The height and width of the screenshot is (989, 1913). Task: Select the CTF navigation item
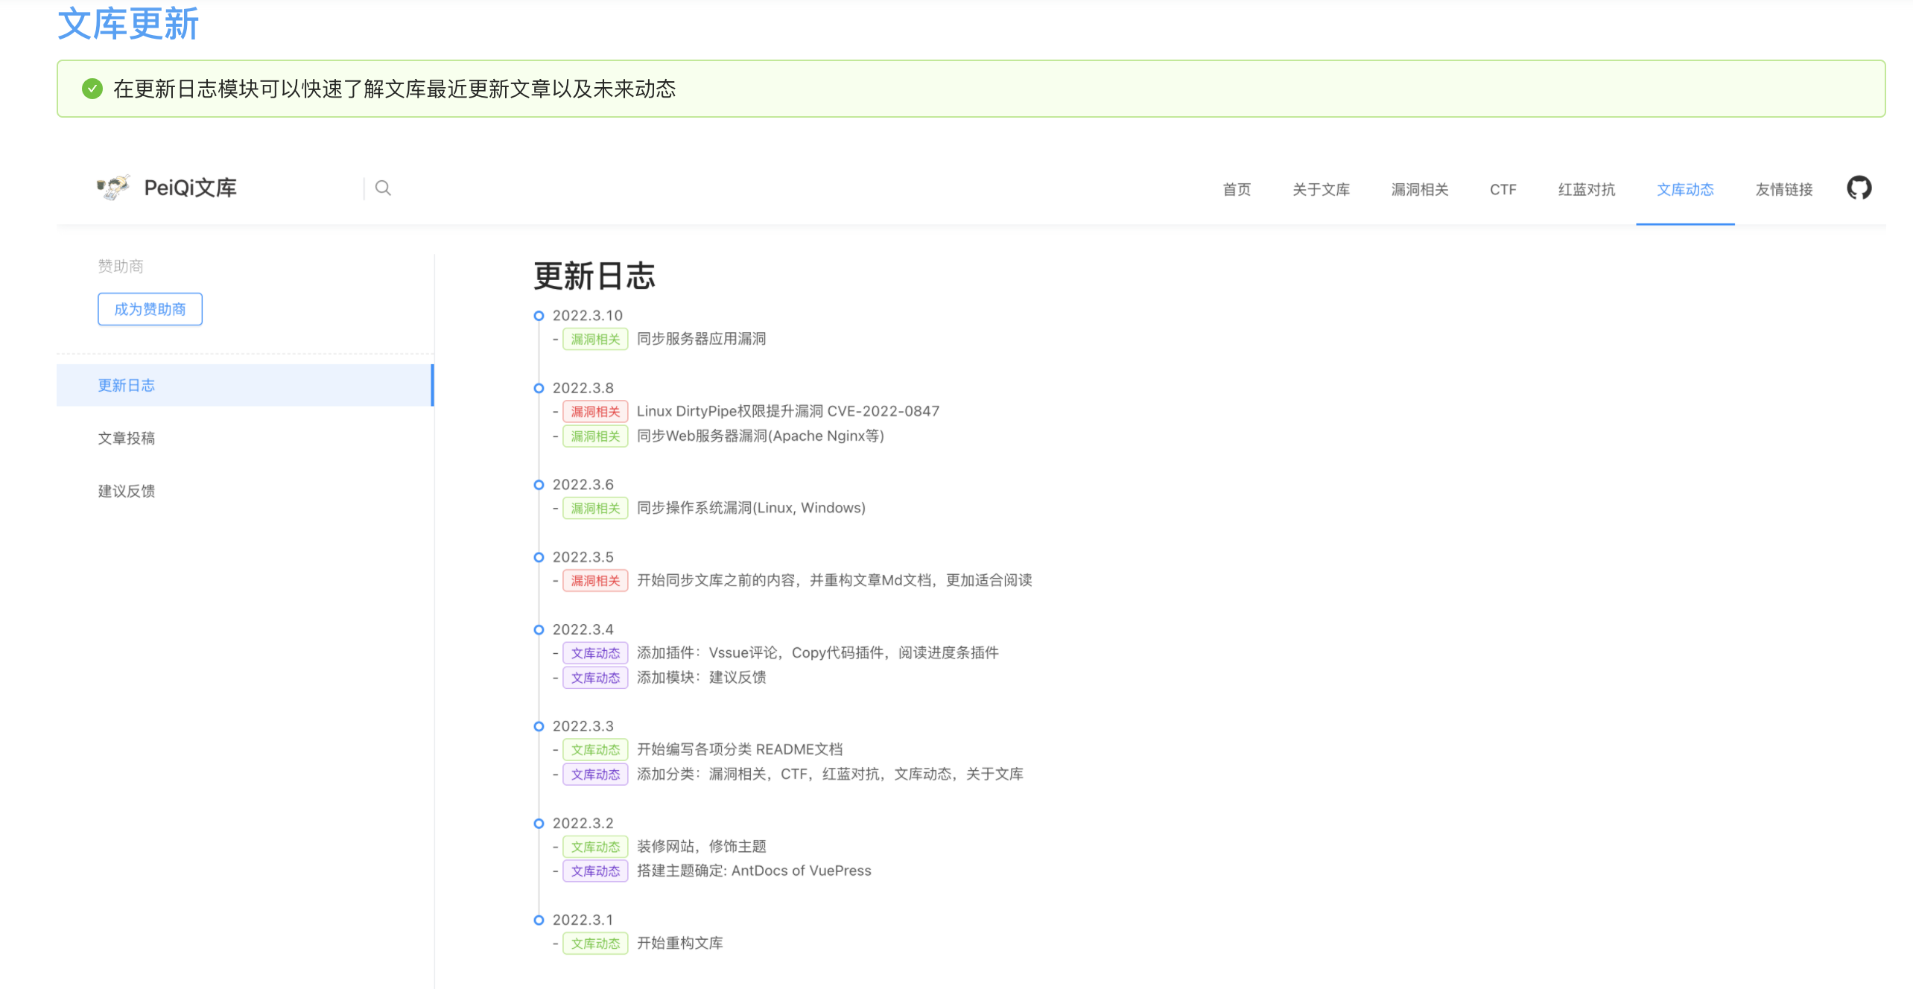(x=1503, y=189)
